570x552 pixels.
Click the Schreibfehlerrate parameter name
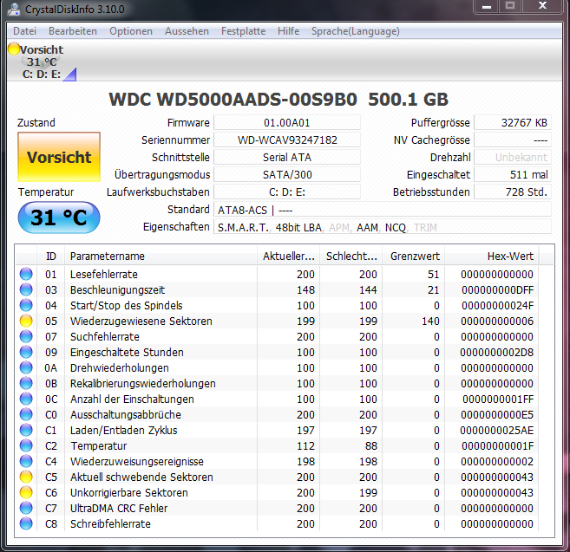click(110, 523)
